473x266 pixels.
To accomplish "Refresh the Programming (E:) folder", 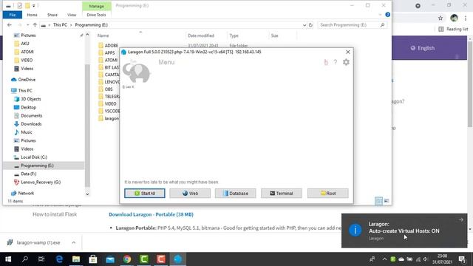I will pos(310,25).
